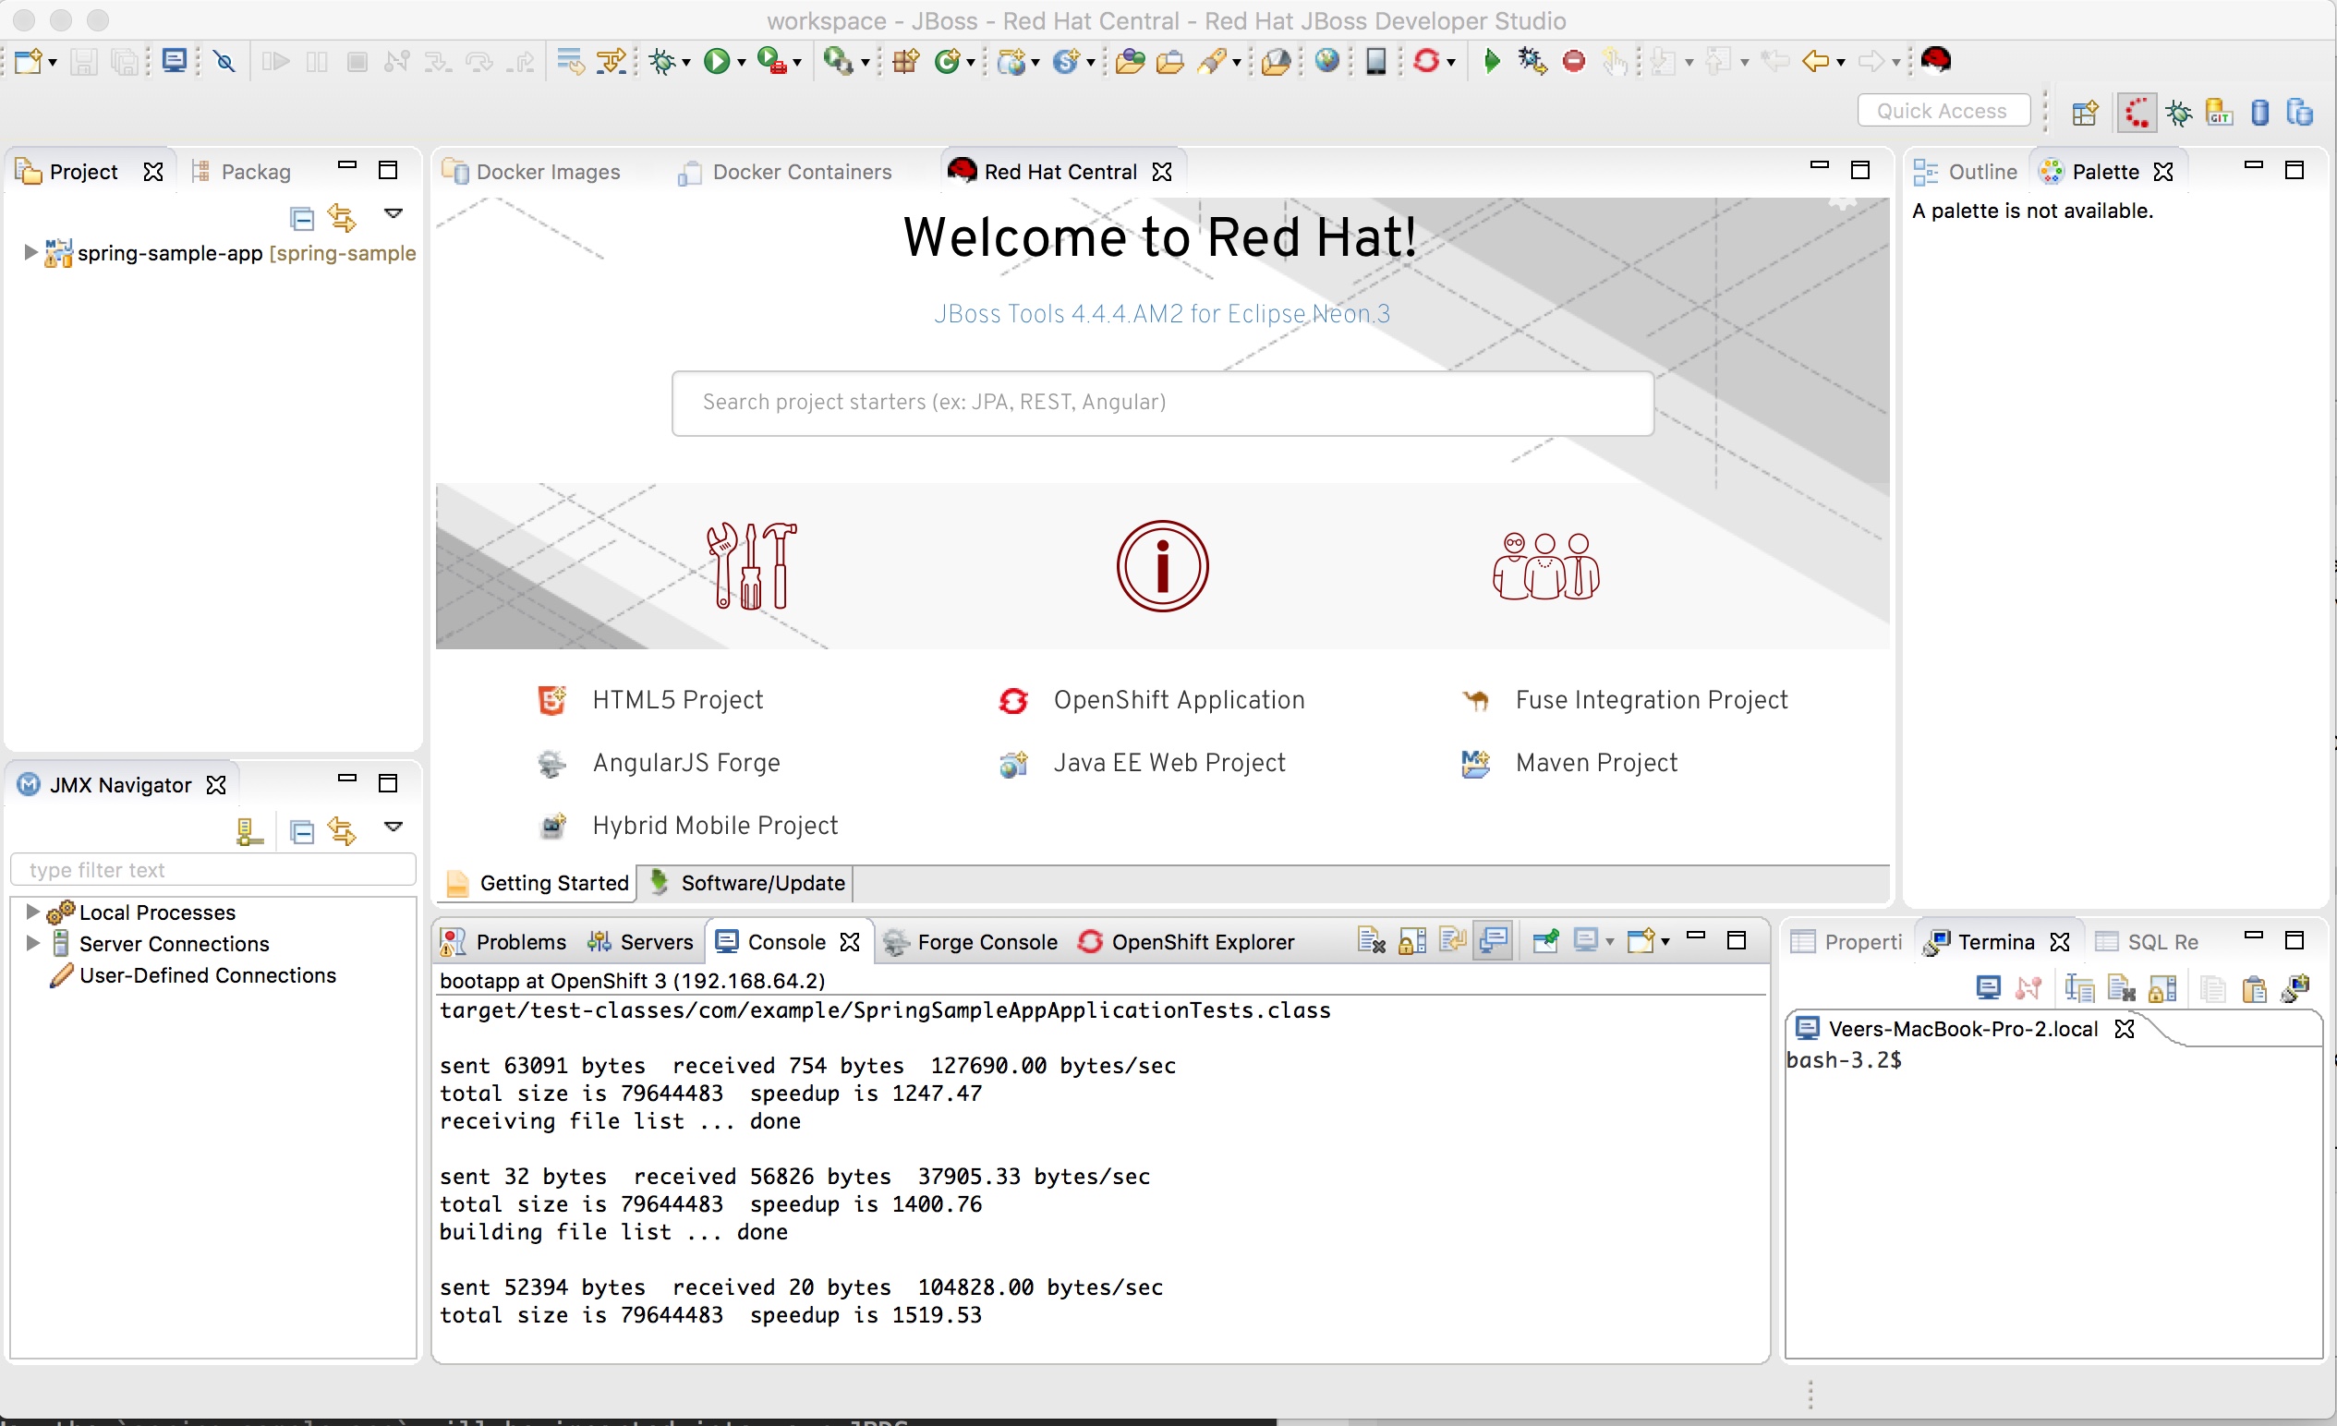Click the red stop circle toolbar icon
The height and width of the screenshot is (1426, 2337).
tap(1573, 62)
